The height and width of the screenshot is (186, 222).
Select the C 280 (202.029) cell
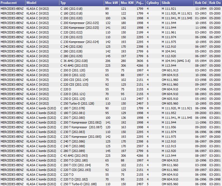tap(71, 56)
